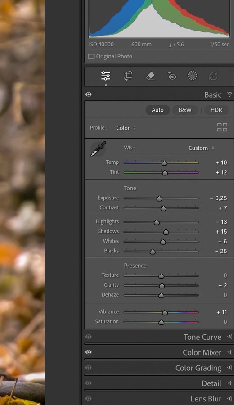Toggle Basic panel visibility eye
The image size is (234, 405).
(x=89, y=94)
